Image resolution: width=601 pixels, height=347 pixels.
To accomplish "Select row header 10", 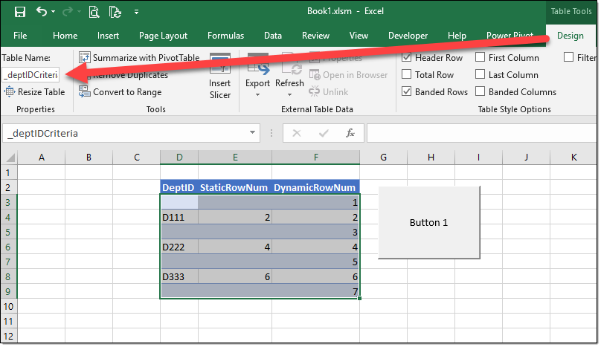I will tap(8, 306).
